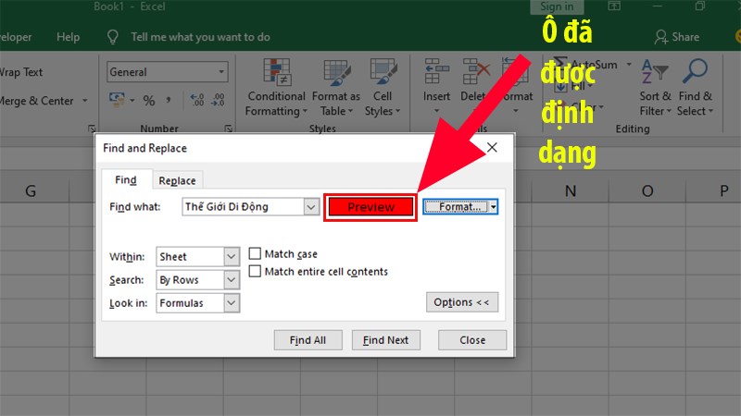Expand the Within dropdown set to Sheet
741x416 pixels.
click(232, 256)
